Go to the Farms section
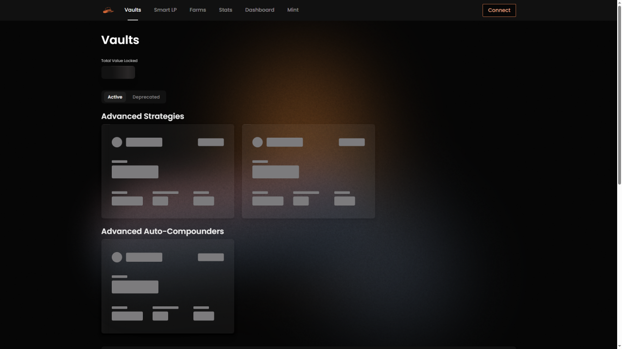The height and width of the screenshot is (349, 622). 198,10
